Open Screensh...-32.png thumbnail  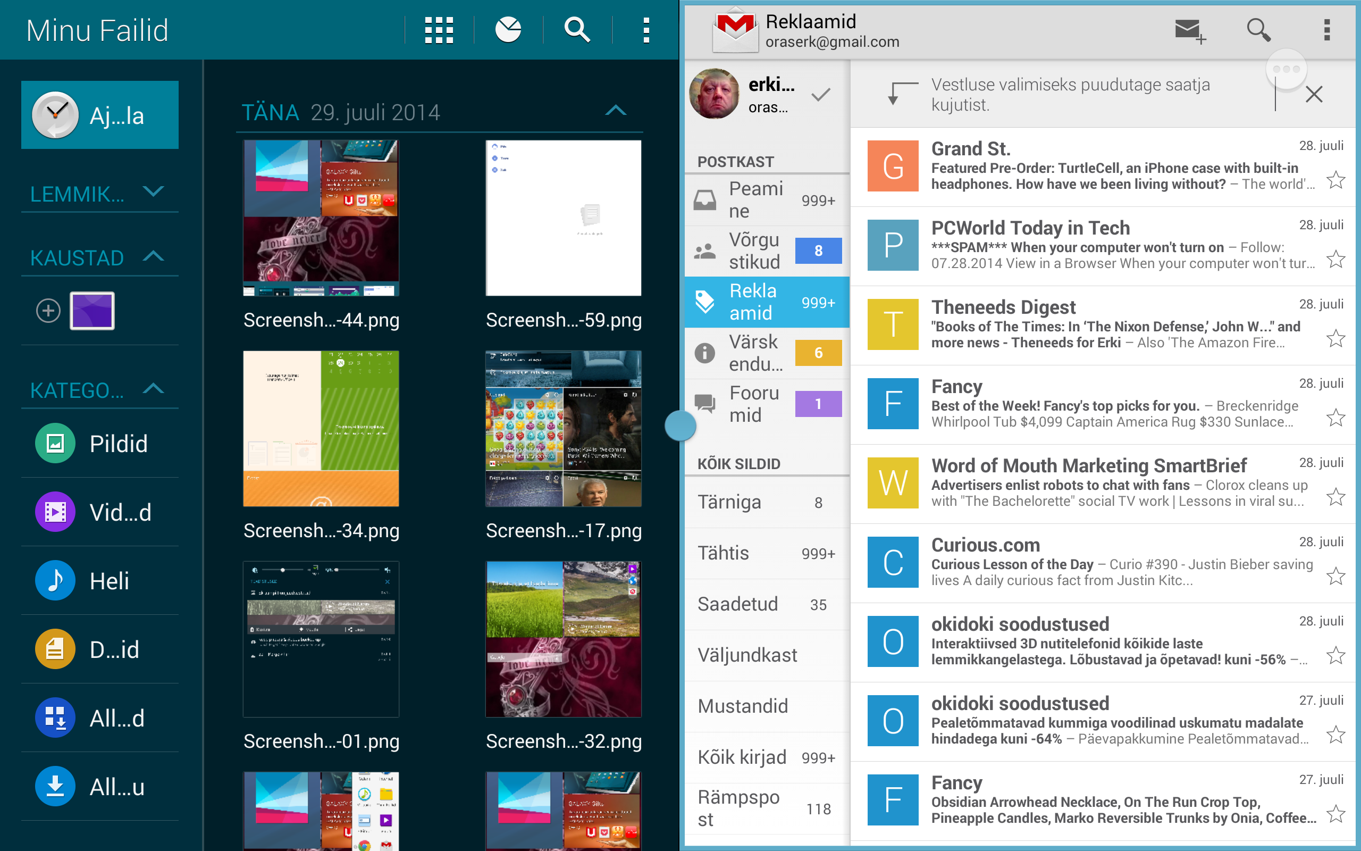[x=564, y=639]
